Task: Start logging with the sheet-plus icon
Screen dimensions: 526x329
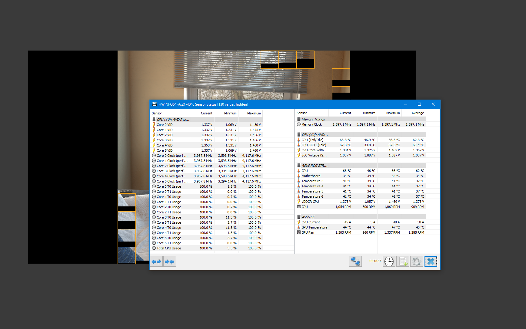Action: [403, 261]
